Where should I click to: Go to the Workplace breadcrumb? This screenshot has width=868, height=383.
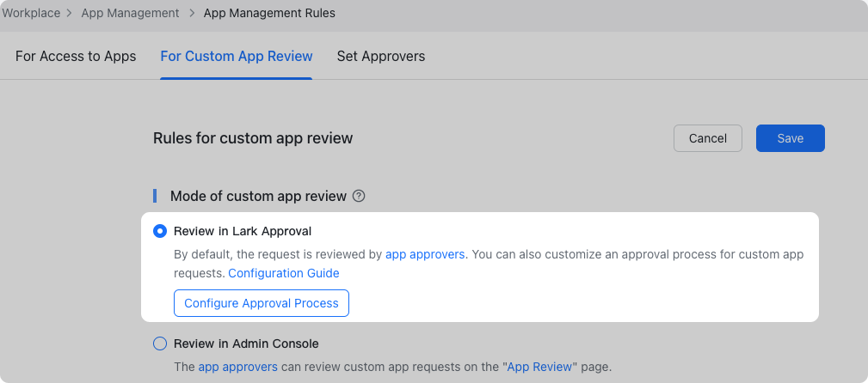[x=31, y=13]
